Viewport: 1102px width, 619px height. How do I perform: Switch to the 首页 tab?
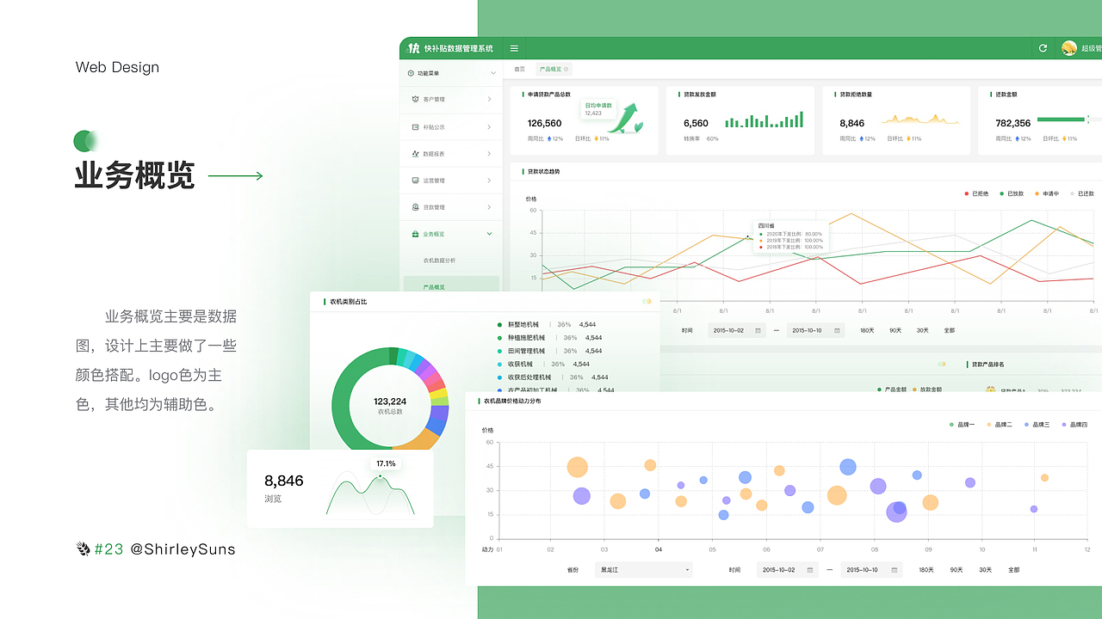(519, 69)
